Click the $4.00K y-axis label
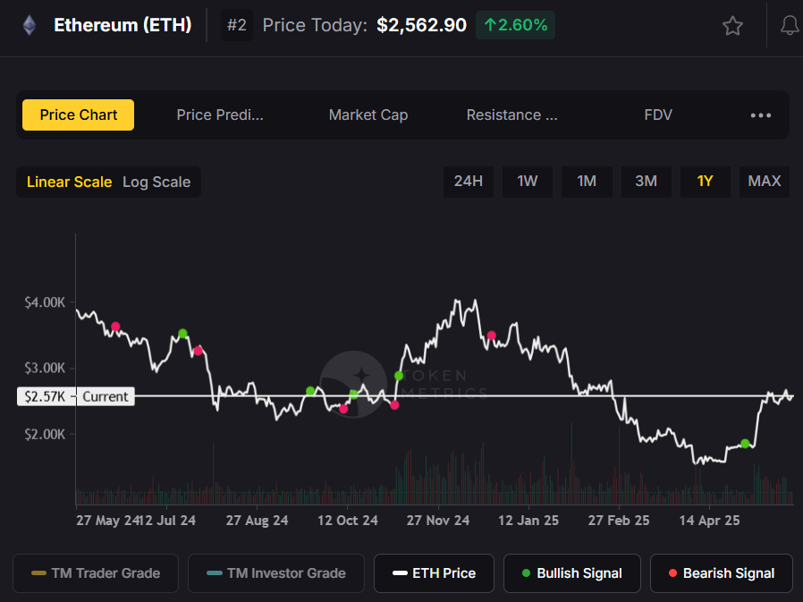 (x=45, y=302)
